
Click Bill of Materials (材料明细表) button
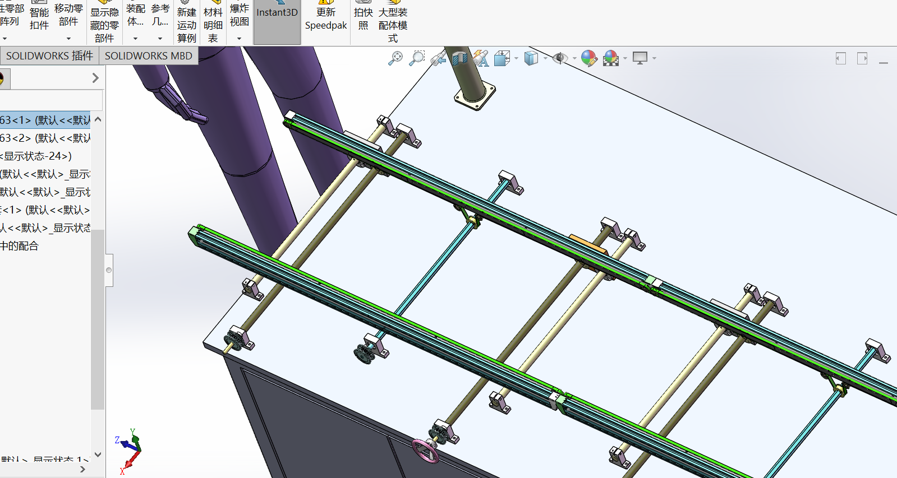point(213,25)
